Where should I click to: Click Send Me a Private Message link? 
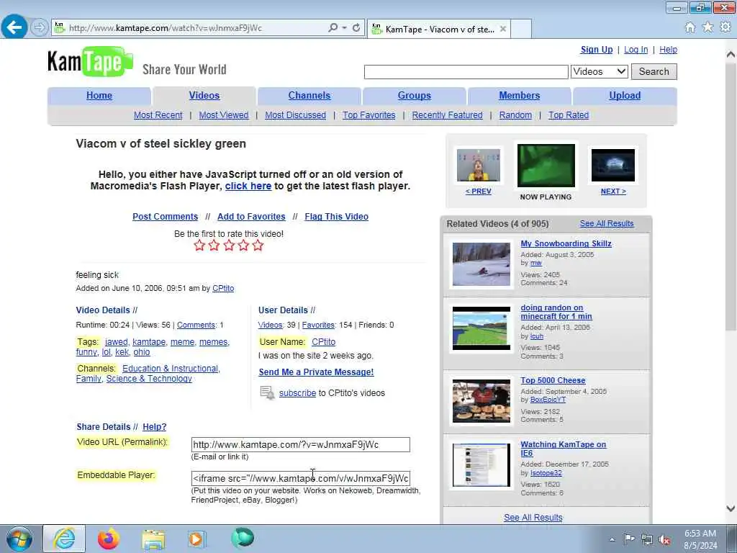(316, 372)
